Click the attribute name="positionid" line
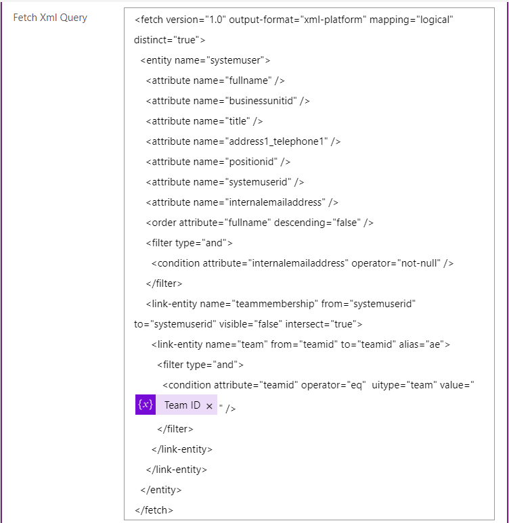 tap(218, 162)
